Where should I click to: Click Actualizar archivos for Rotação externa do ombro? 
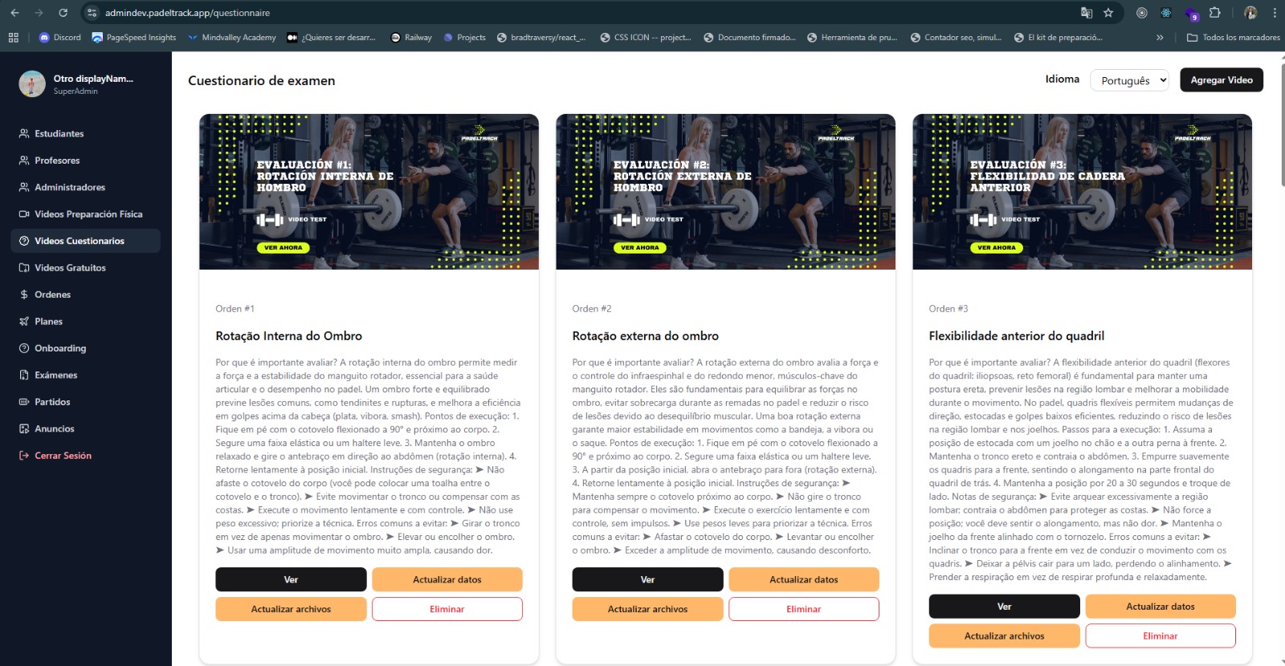tap(647, 609)
